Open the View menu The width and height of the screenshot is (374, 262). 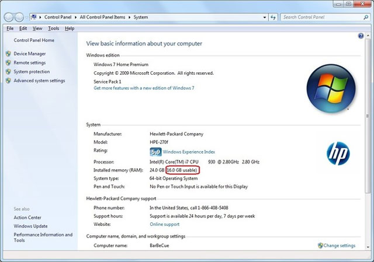coord(37,29)
